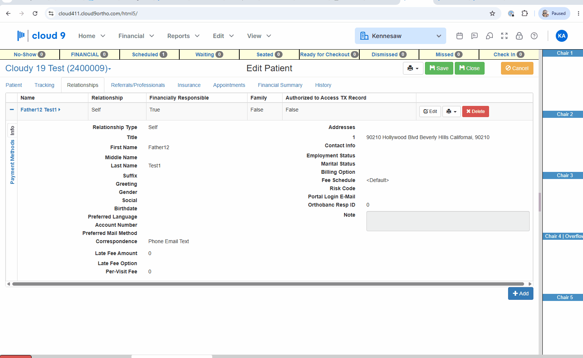The image size is (583, 358).
Task: Open the Ready for Checkout filter
Action: (x=329, y=54)
